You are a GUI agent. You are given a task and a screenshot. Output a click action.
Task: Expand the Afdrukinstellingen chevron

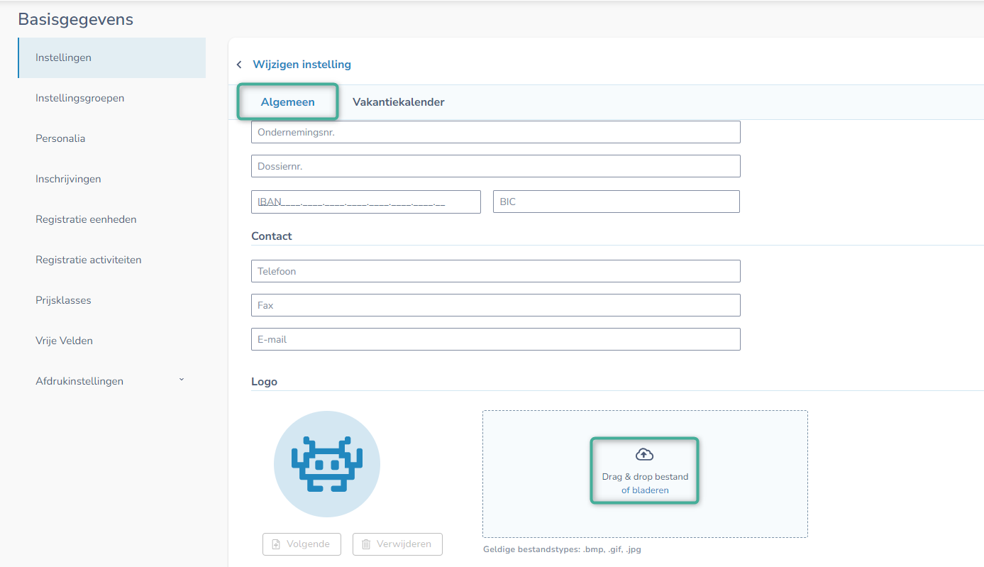182,380
